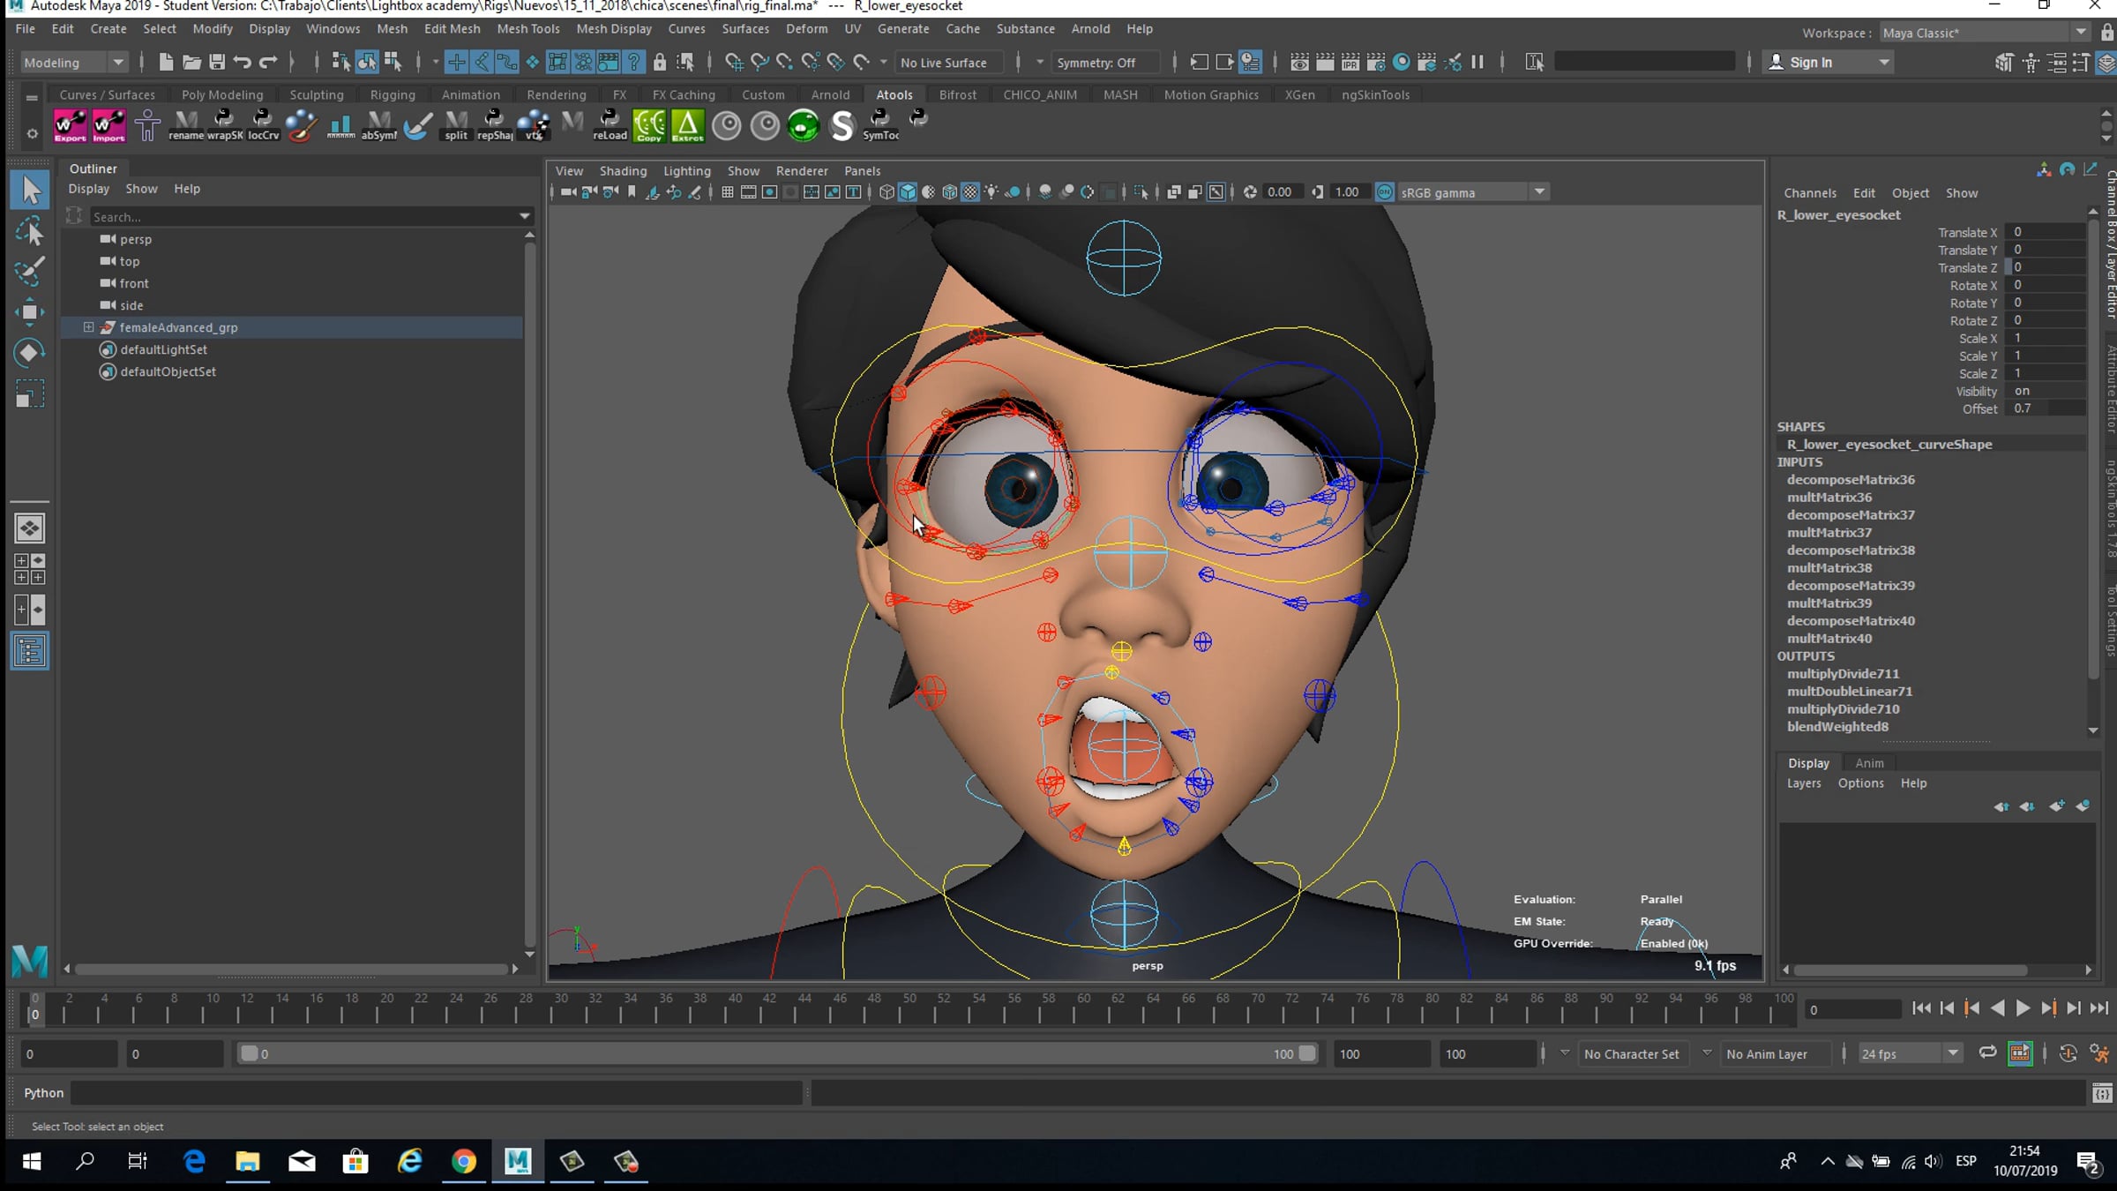The image size is (2117, 1191).
Task: Click Layers in the layer editor
Action: tap(1804, 783)
